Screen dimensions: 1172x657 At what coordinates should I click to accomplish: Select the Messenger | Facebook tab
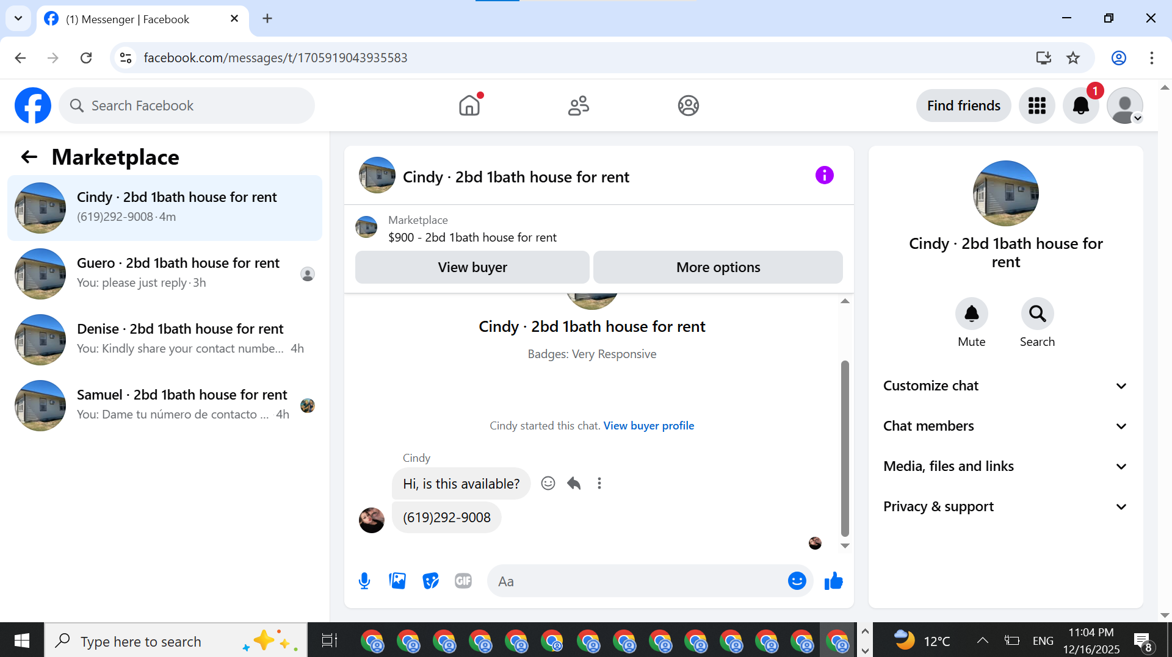tap(143, 19)
